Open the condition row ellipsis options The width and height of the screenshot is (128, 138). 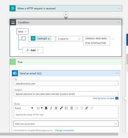113,39
